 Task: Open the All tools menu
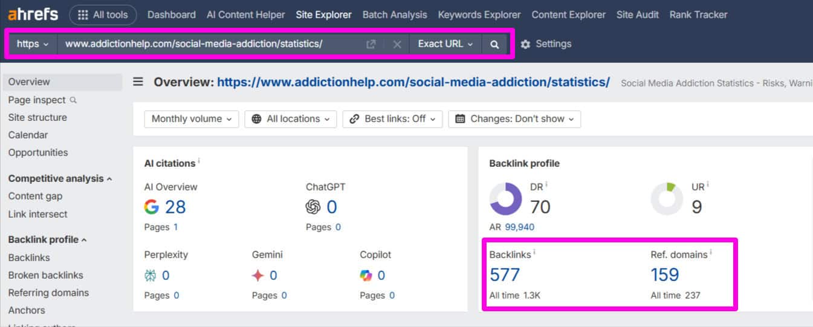[x=103, y=15]
